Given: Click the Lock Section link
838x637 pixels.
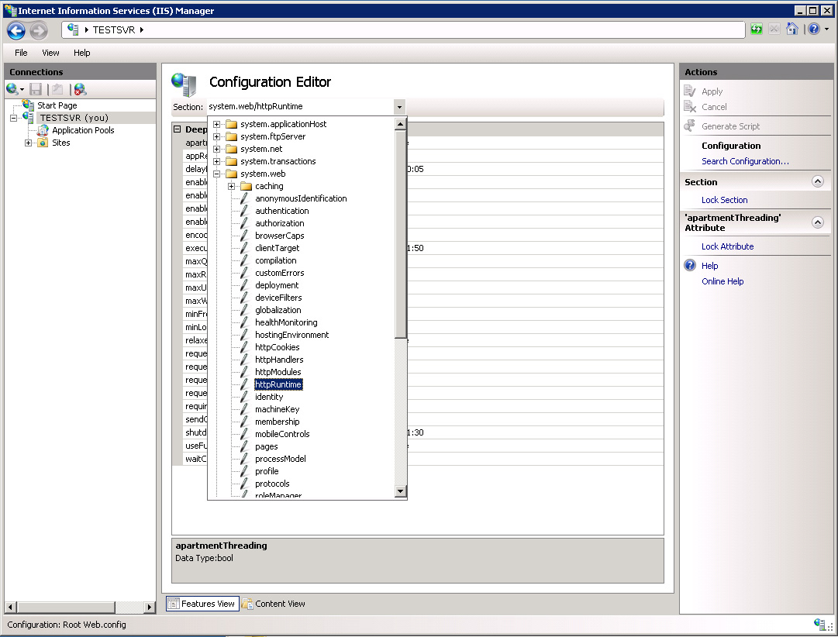Looking at the screenshot, I should coord(724,200).
